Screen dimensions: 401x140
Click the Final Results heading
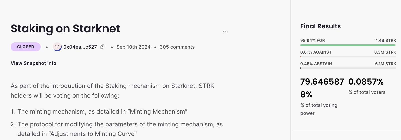point(320,26)
